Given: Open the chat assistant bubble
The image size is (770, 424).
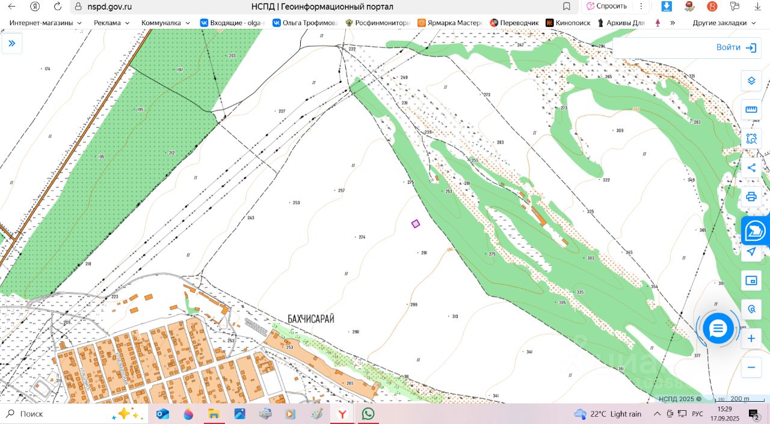Looking at the screenshot, I should point(718,328).
